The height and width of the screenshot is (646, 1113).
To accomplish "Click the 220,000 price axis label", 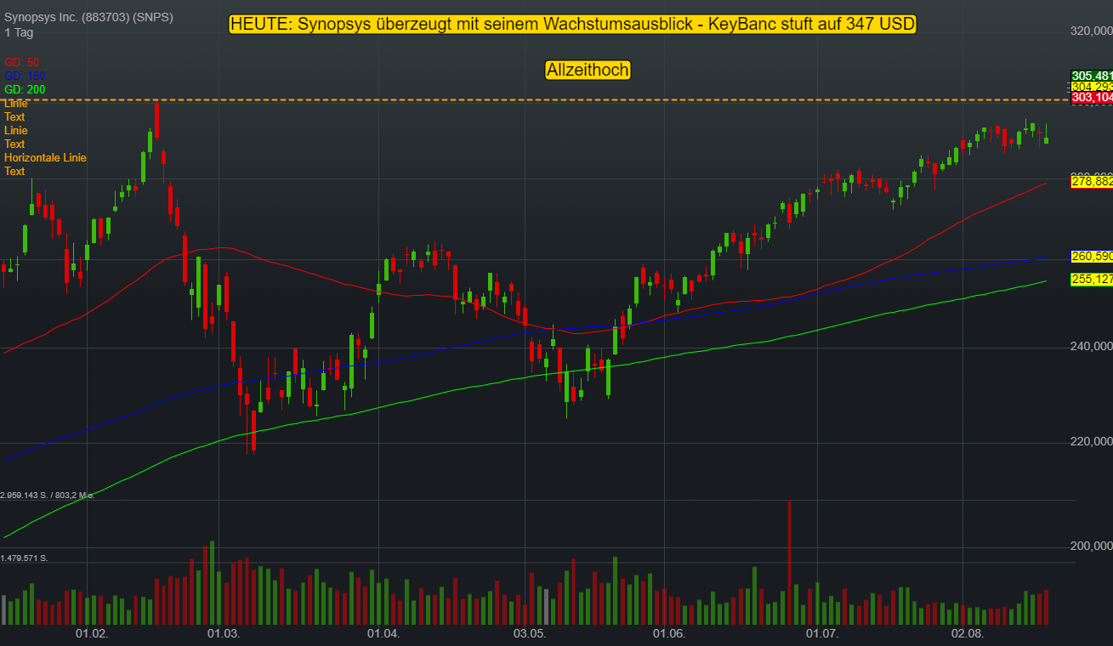I will point(1092,441).
